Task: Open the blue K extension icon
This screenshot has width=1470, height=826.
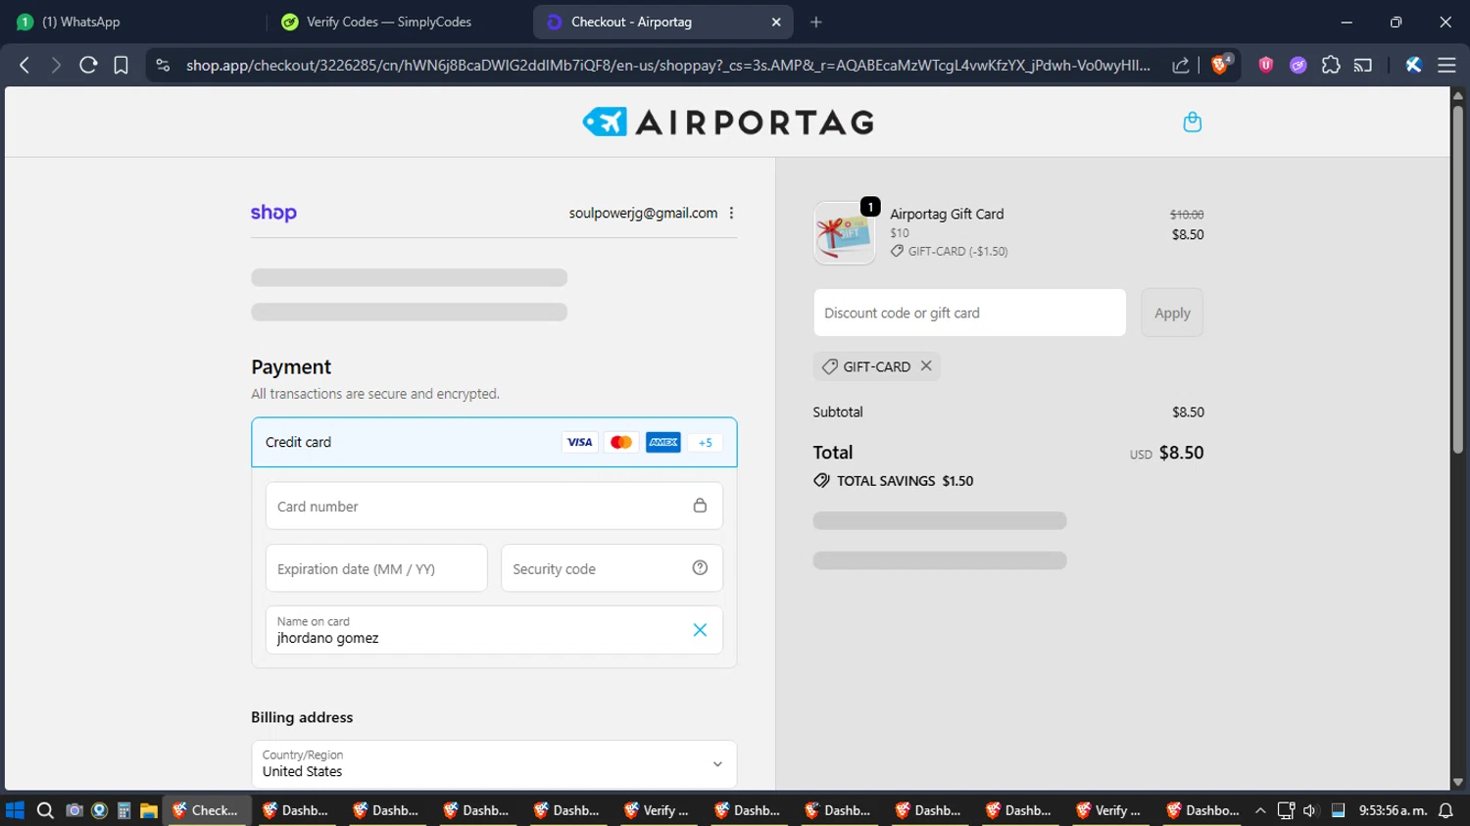Action: [1413, 65]
